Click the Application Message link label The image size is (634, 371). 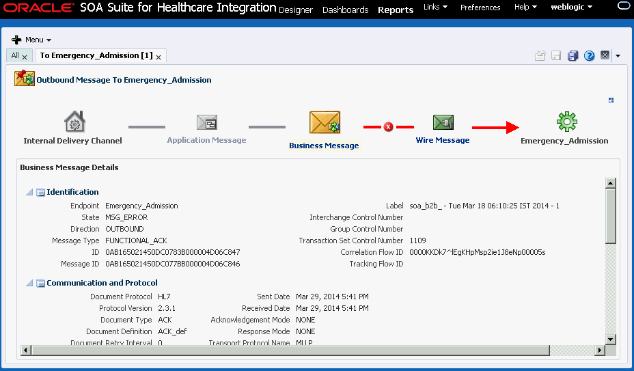pos(206,140)
